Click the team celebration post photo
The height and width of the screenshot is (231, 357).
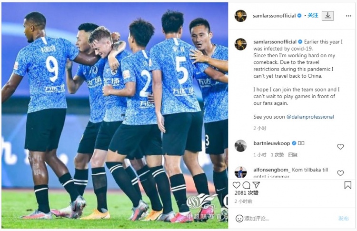[115, 115]
